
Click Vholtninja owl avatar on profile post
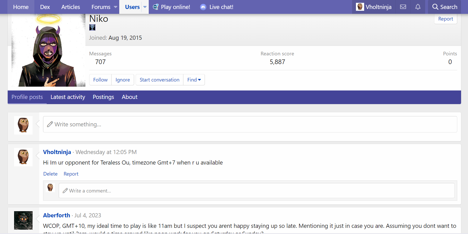point(23,157)
